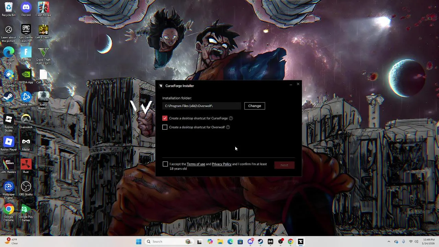Open the Terms of use link
Image resolution: width=439 pixels, height=247 pixels.
[x=196, y=164]
